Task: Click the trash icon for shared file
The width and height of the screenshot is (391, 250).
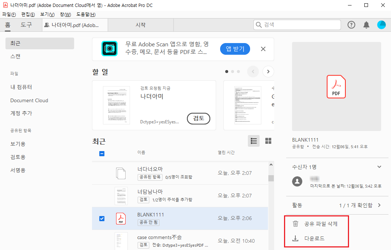Action: pos(295,224)
